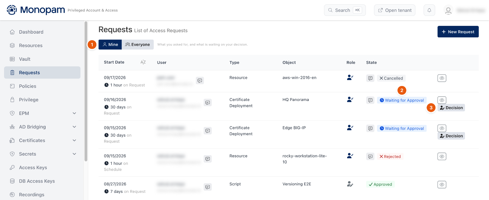View details eye icon for aws-win-2016-en
This screenshot has height=200, width=489.
tap(442, 78)
